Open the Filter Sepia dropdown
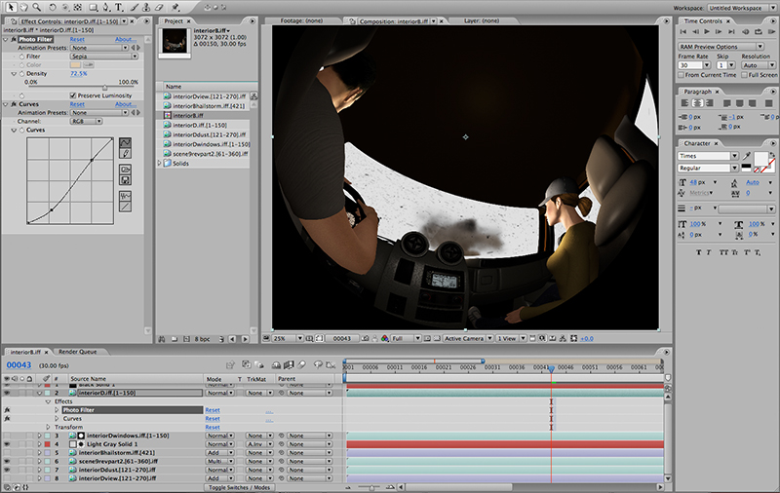This screenshot has height=493, width=780. click(104, 57)
